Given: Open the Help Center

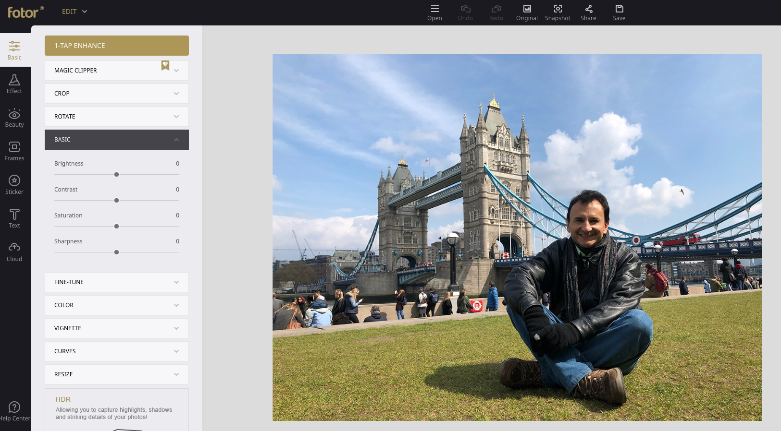Looking at the screenshot, I should tap(14, 411).
